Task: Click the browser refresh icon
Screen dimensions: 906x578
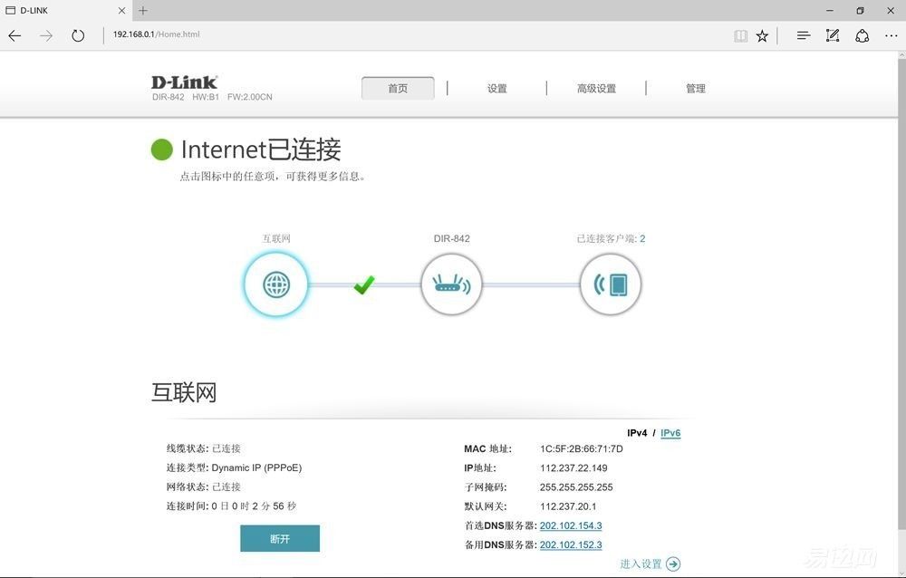Action: pos(77,35)
